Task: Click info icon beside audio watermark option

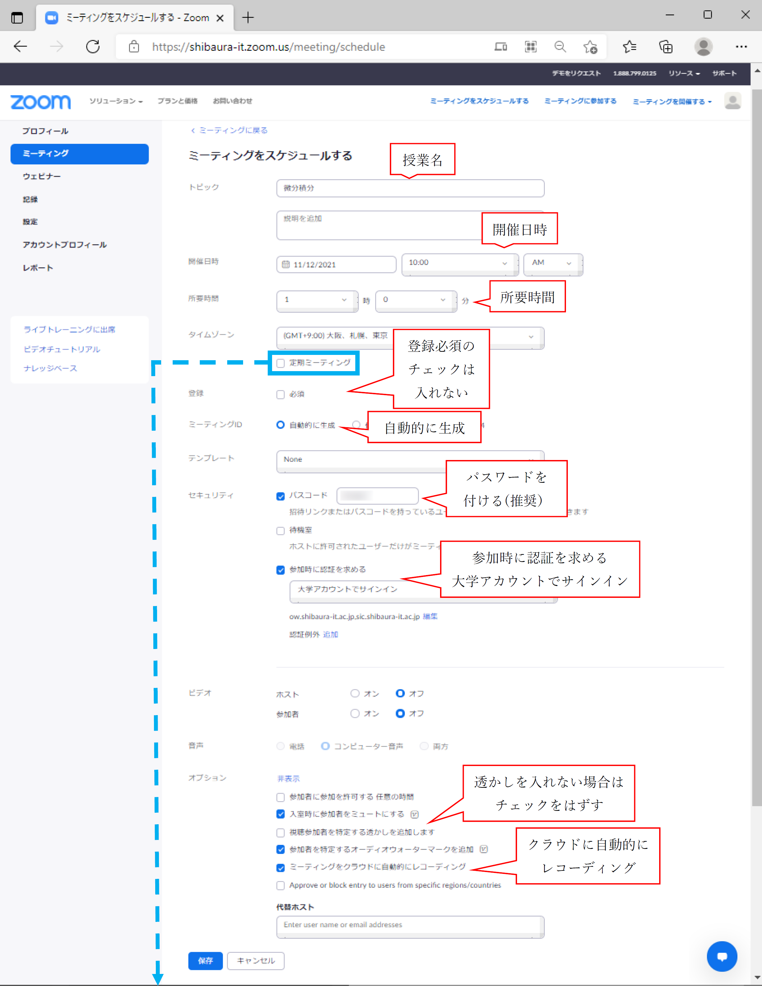Action: click(x=484, y=849)
